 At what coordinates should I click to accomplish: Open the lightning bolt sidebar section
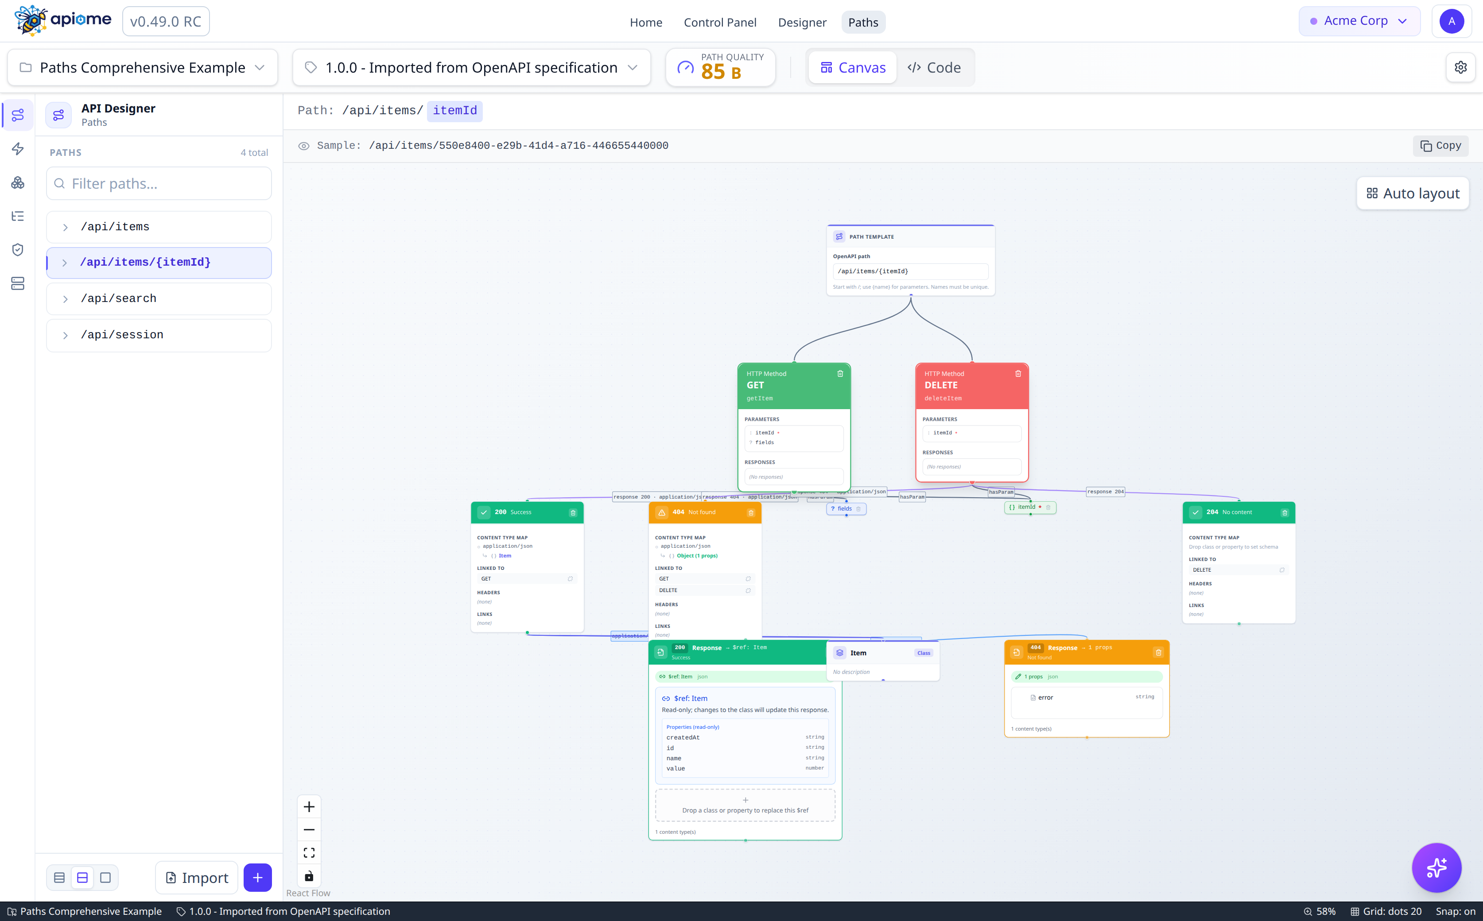[x=18, y=149]
